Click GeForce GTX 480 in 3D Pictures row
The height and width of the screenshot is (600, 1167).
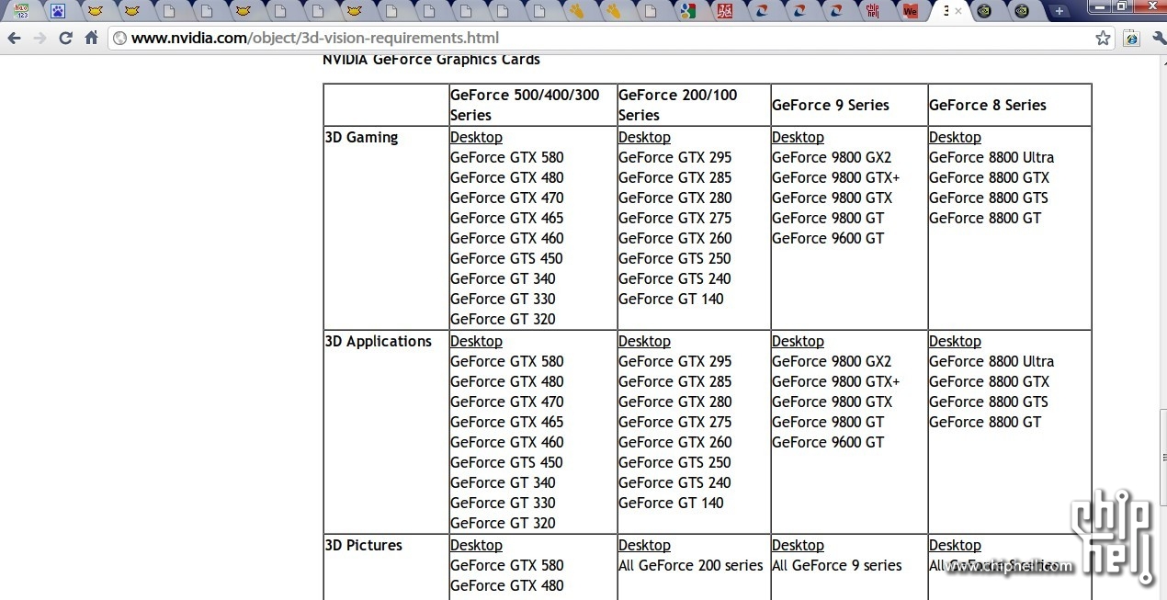pos(507,585)
